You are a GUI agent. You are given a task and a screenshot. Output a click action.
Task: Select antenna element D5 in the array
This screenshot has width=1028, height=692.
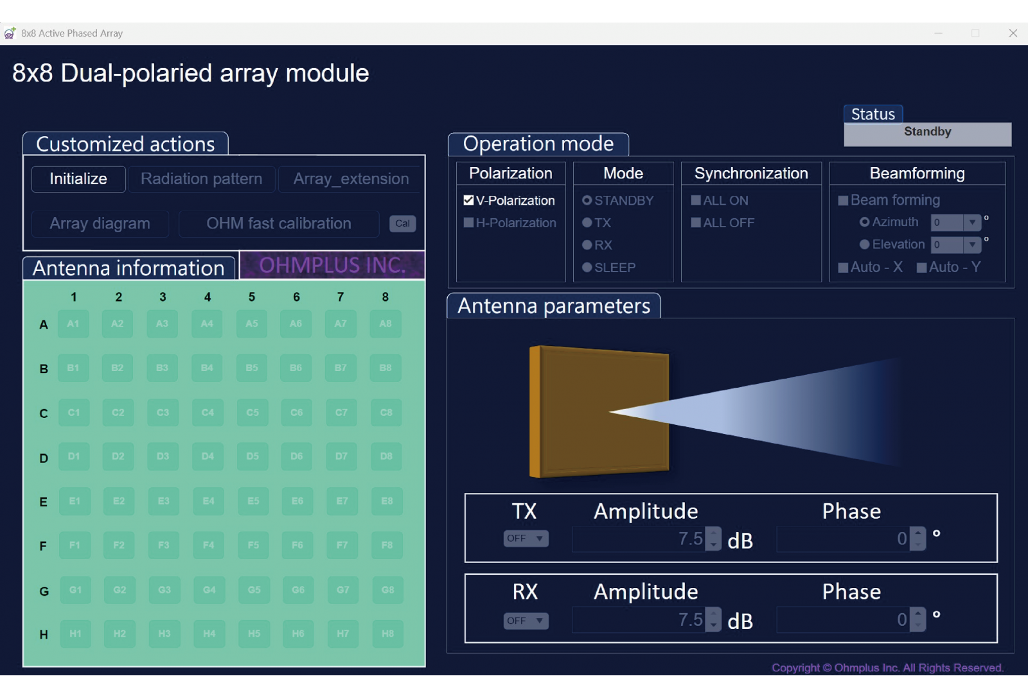253,456
